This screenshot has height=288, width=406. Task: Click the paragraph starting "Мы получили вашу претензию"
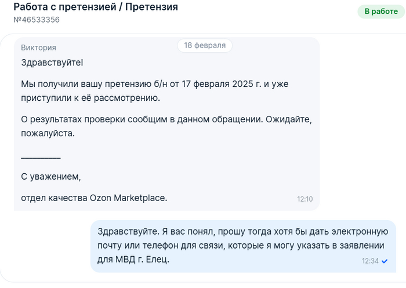[155, 91]
